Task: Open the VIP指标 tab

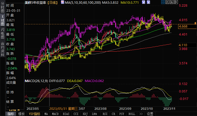Action: (x=34, y=114)
